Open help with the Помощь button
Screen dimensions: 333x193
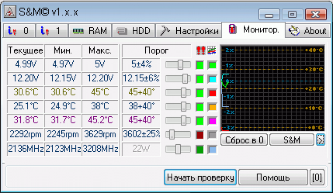pyautogui.click(x=273, y=177)
